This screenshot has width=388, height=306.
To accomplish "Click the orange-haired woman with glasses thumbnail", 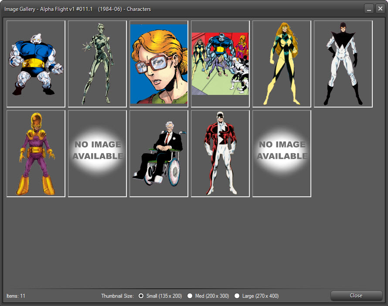I will (x=159, y=64).
